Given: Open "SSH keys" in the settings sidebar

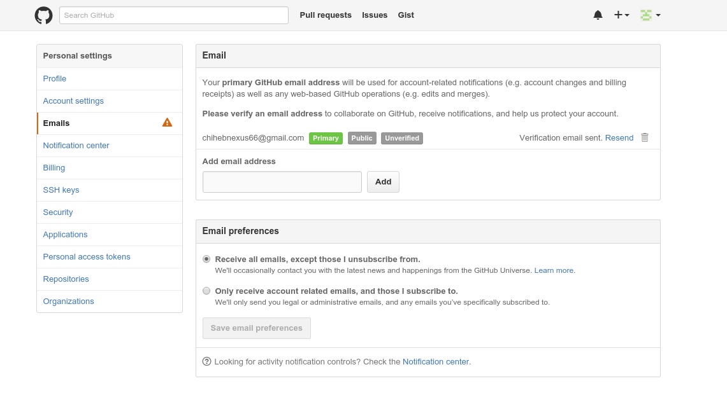Looking at the screenshot, I should [61, 190].
